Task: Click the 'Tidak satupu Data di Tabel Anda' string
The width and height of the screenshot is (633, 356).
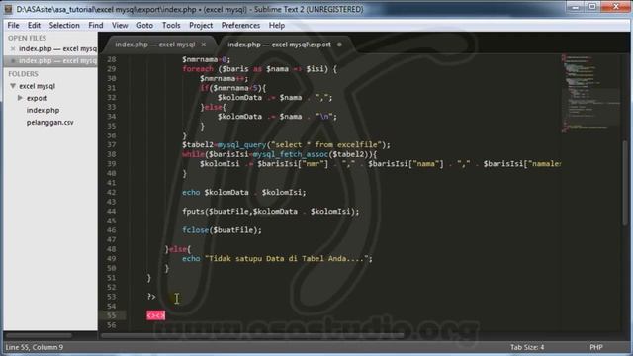Action: click(286, 258)
